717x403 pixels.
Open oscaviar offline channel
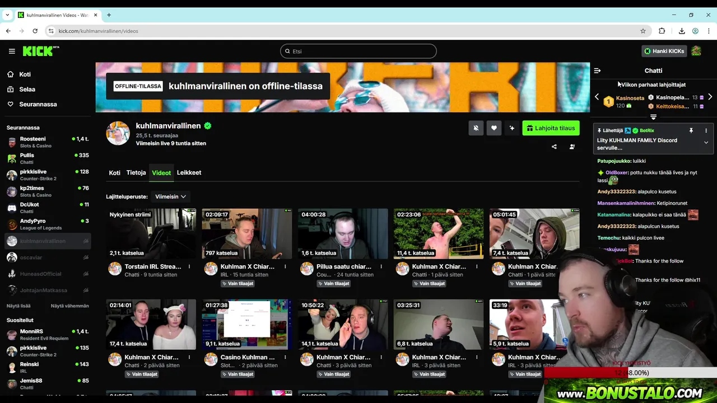[x=48, y=257]
